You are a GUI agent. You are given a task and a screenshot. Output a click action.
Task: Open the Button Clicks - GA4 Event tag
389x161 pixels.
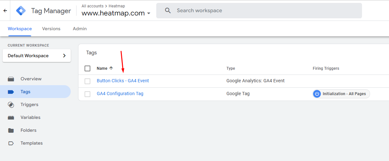tap(123, 81)
